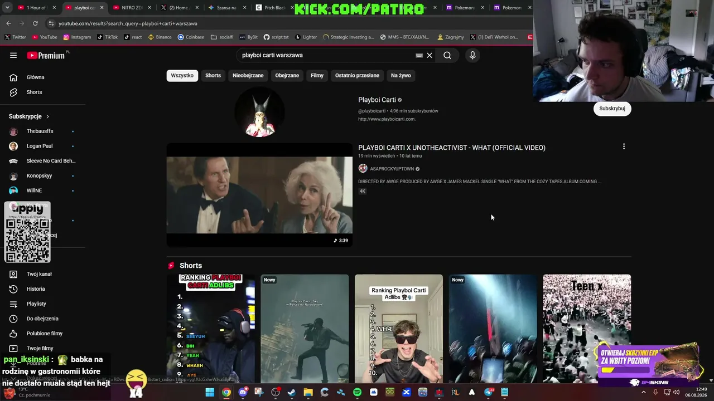Open Spotify from the taskbar
The image size is (714, 401).
coord(357,392)
